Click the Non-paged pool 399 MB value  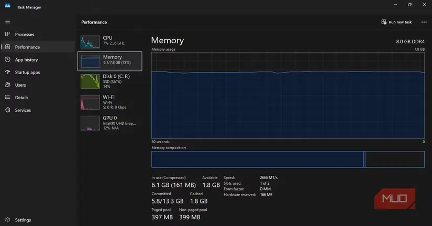pos(190,217)
